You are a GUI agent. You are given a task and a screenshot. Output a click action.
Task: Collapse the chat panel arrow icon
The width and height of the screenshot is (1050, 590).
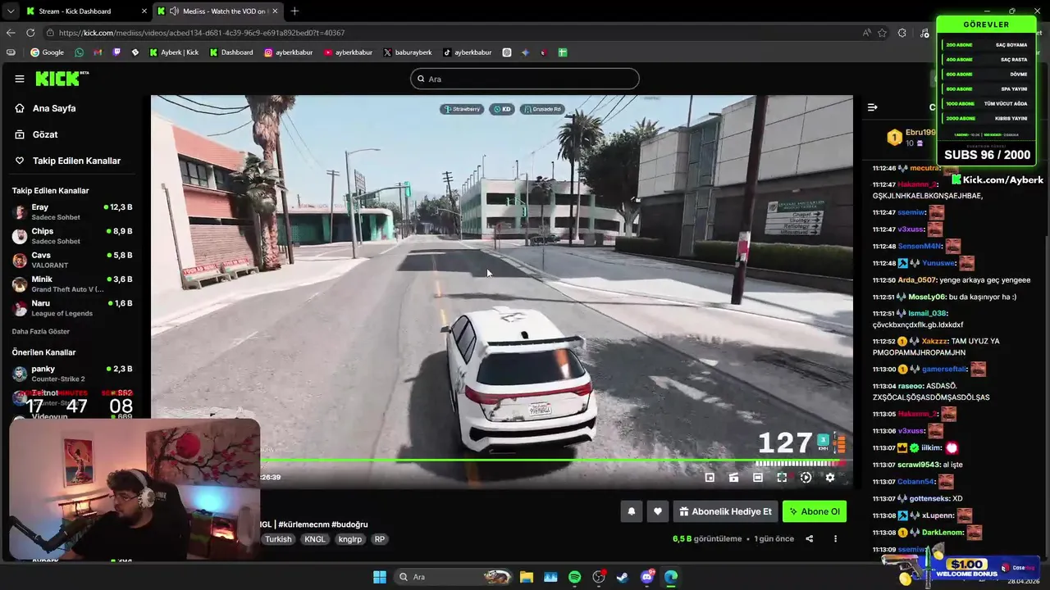pos(872,107)
